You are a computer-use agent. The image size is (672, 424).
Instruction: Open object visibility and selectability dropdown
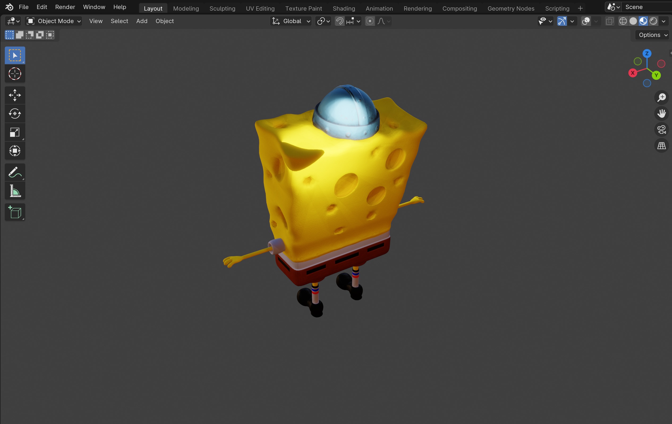pos(545,21)
